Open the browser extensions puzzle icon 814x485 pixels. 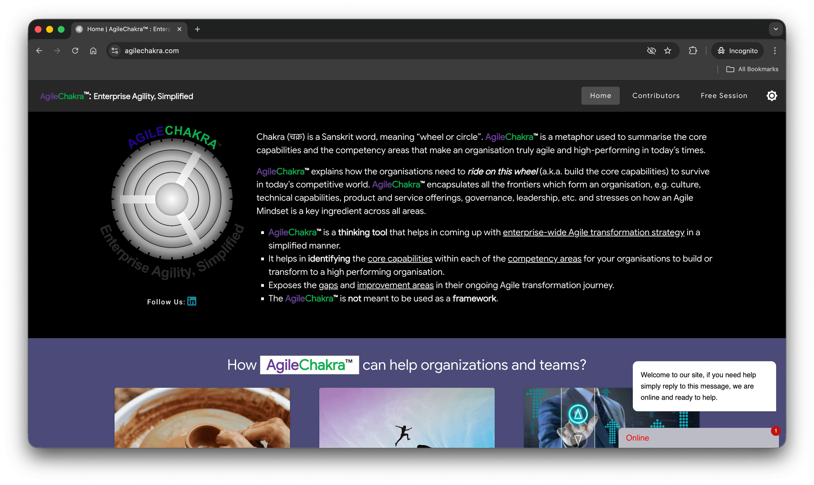tap(693, 50)
